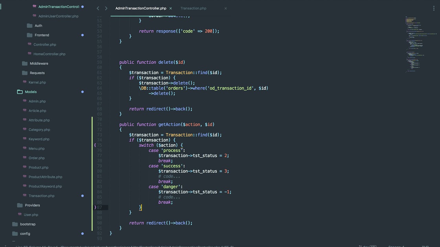The width and height of the screenshot is (440, 247).
Task: Expand the Requests folder
Action: [x=25, y=73]
